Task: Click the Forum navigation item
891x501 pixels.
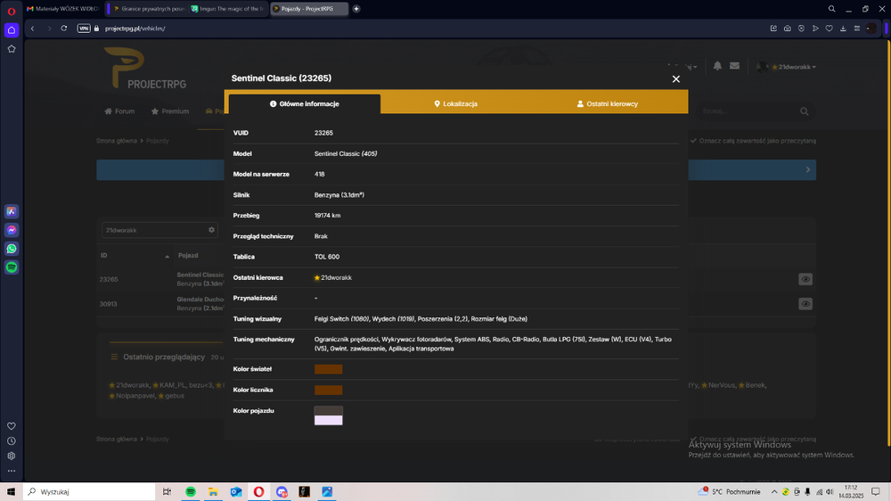Action: pyautogui.click(x=120, y=111)
